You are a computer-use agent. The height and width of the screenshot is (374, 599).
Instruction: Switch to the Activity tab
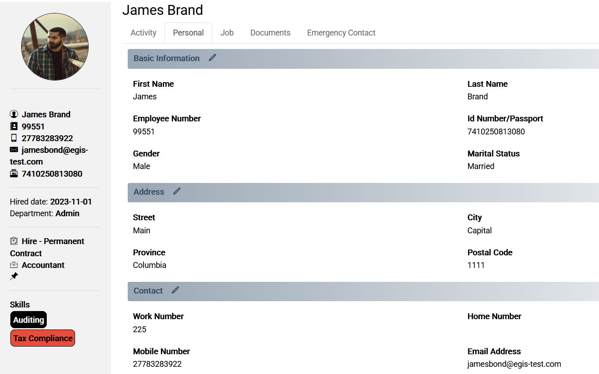[x=143, y=33]
